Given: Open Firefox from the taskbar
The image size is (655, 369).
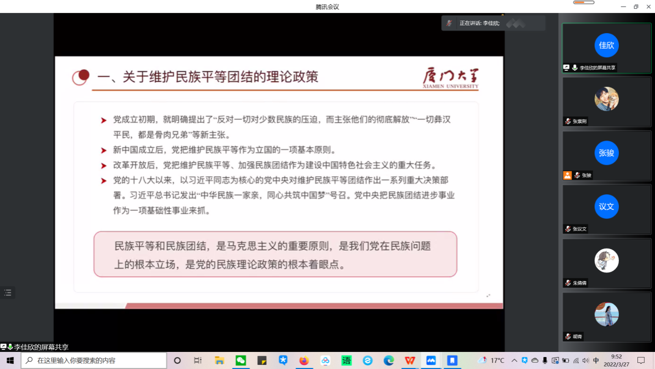Looking at the screenshot, I should [304, 360].
